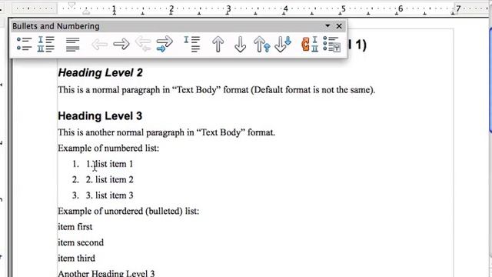This screenshot has width=492, height=277.
Task: Click in the 'This is a normal paragraph' line
Action: (217, 90)
